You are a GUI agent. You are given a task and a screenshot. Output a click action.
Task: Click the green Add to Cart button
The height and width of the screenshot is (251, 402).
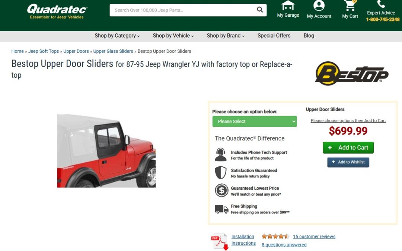click(x=348, y=148)
